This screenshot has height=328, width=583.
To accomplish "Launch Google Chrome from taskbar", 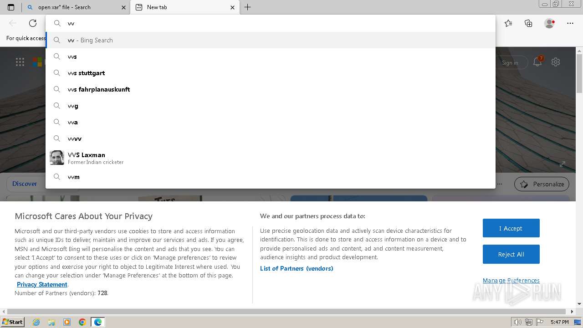I will pos(82,322).
